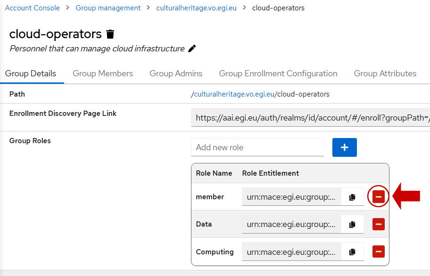The width and height of the screenshot is (430, 276).
Task: Click the 'cloud-operators' breadcrumb text
Action: pyautogui.click(x=278, y=8)
